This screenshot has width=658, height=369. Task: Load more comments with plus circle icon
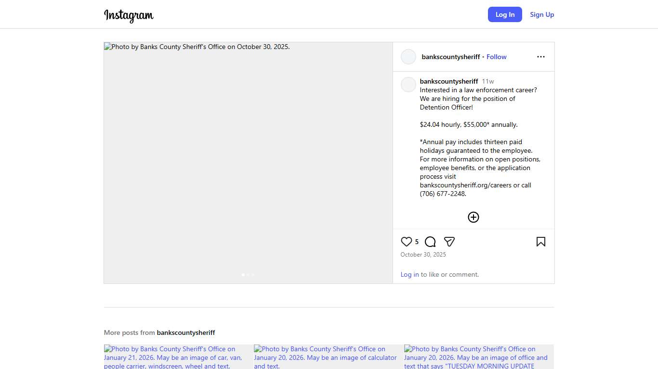point(474,217)
